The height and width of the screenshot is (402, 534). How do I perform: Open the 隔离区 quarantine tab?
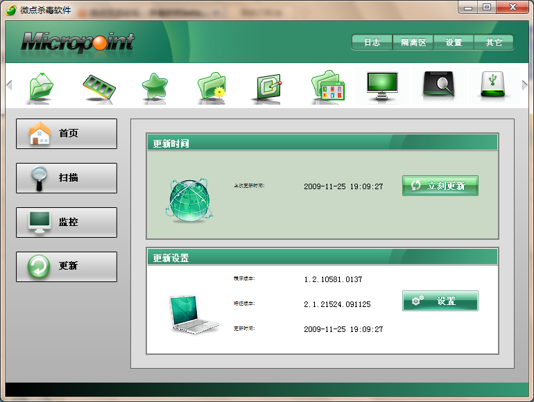(x=413, y=42)
